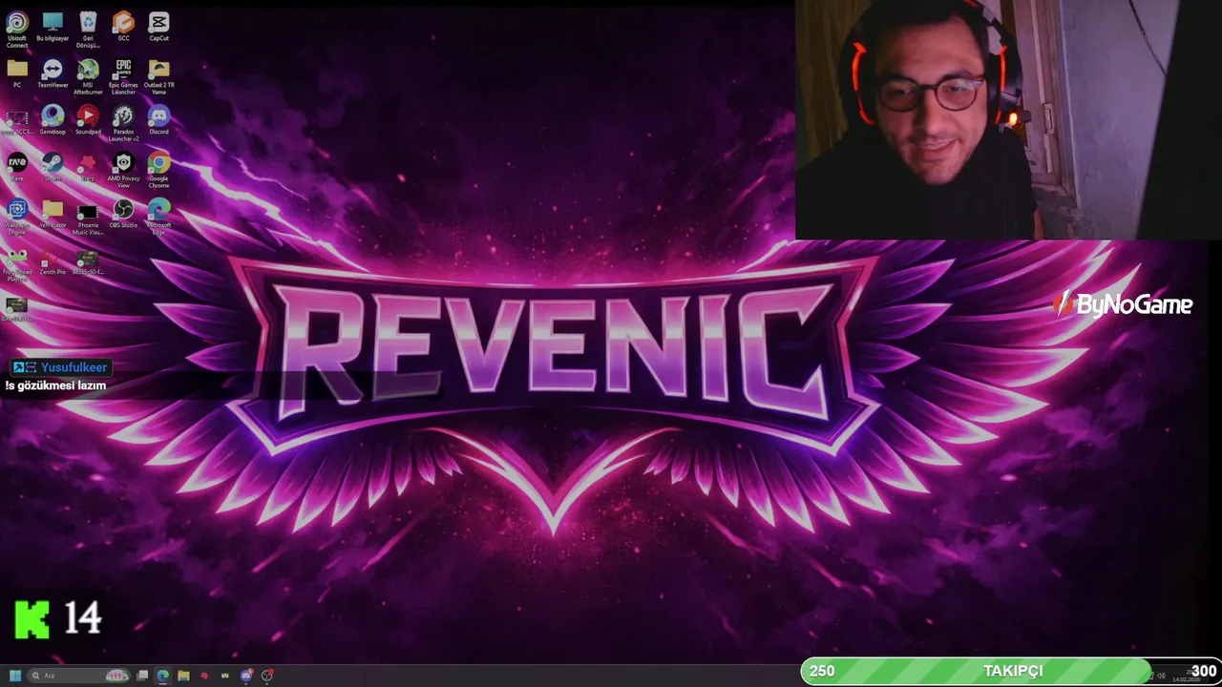Open Ubisoft Connect desktop shortcut

(x=17, y=29)
